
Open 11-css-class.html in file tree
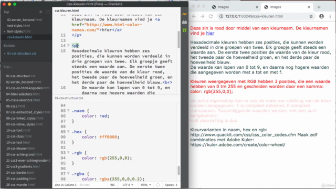(18, 136)
